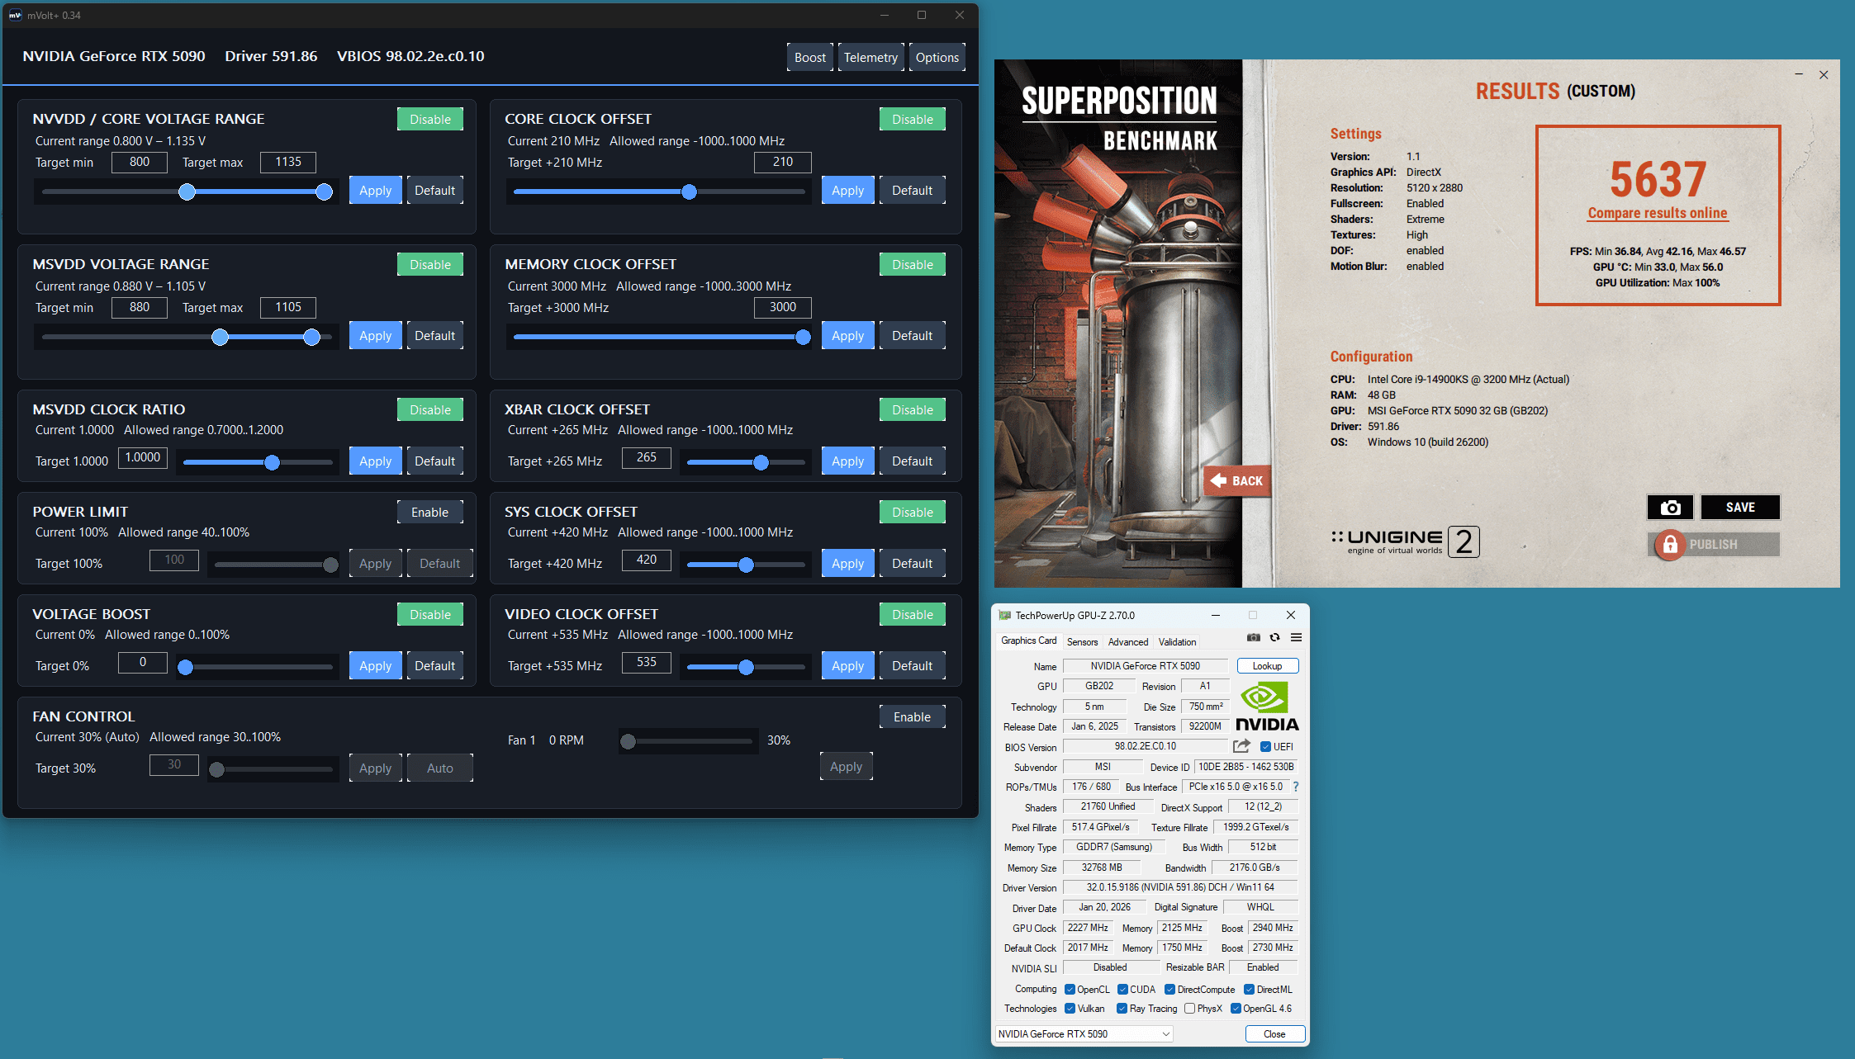The width and height of the screenshot is (1855, 1059).
Task: Switch to the Sensors tab in GPU-Z
Action: tap(1082, 641)
